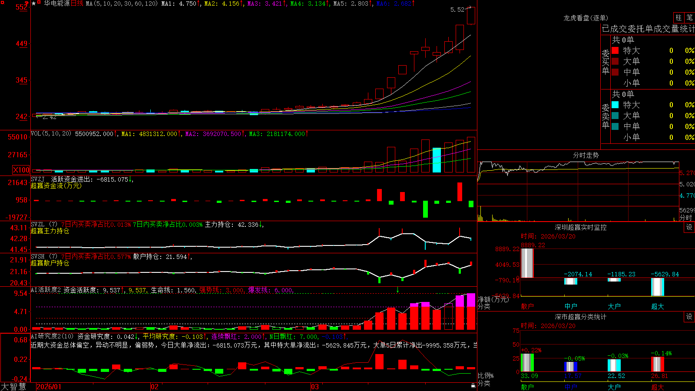Click the 龙虎看盘(逐单) panel title

point(586,18)
